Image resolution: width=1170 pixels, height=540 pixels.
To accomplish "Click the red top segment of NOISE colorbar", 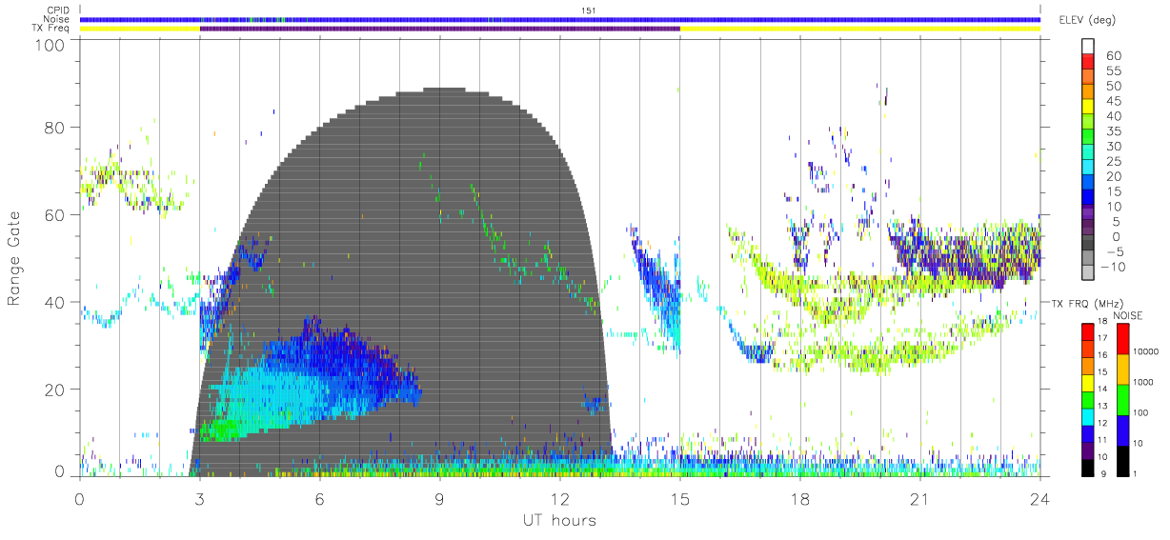I will [1122, 339].
